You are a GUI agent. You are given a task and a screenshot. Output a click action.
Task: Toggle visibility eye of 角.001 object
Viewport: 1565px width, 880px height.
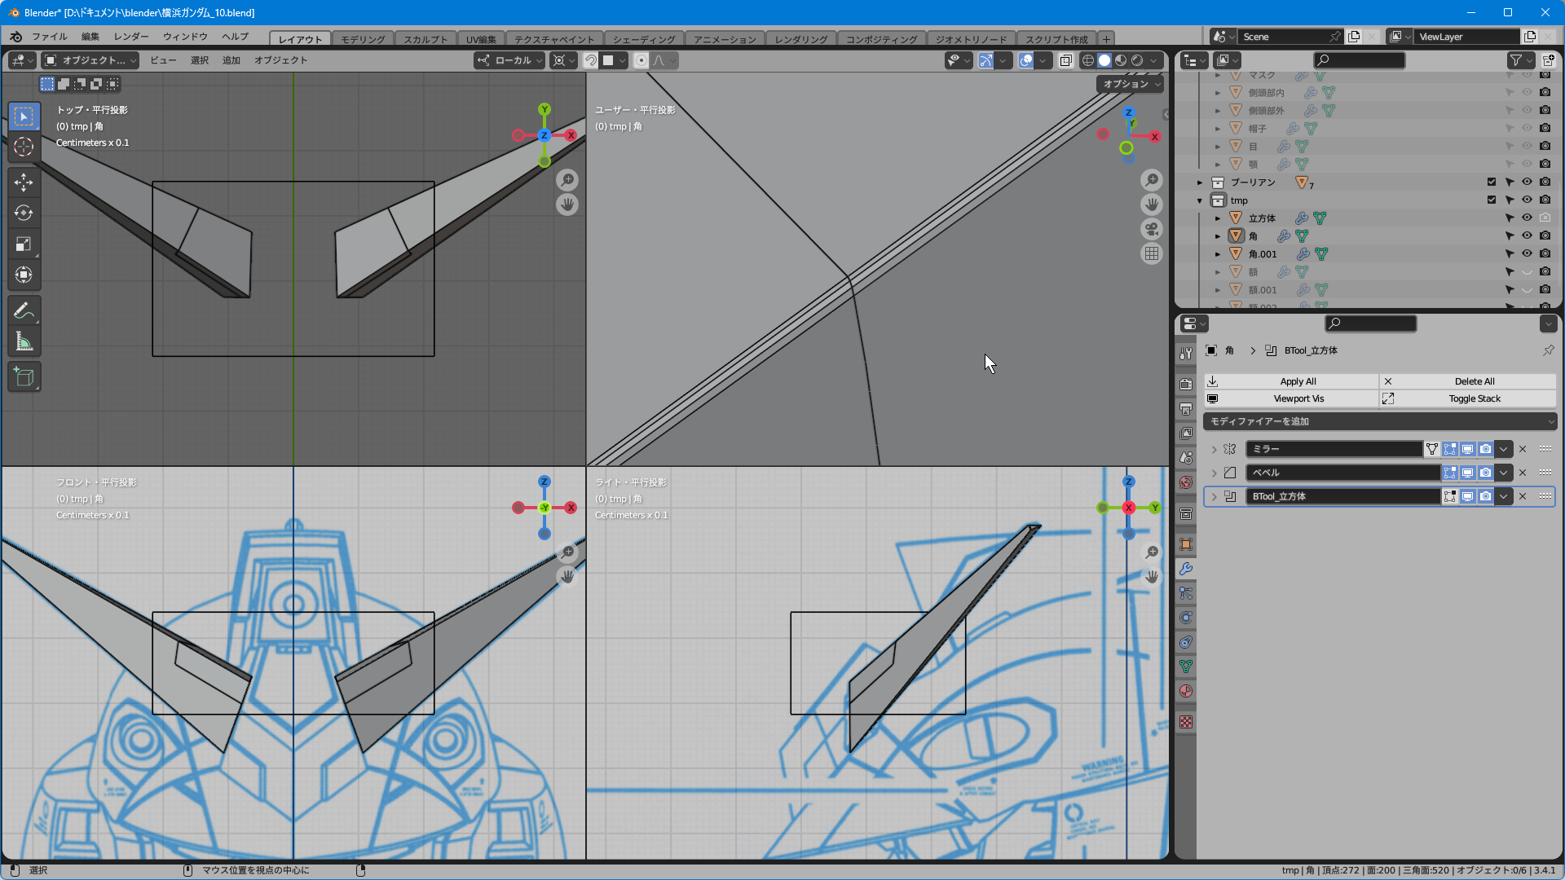(x=1527, y=253)
